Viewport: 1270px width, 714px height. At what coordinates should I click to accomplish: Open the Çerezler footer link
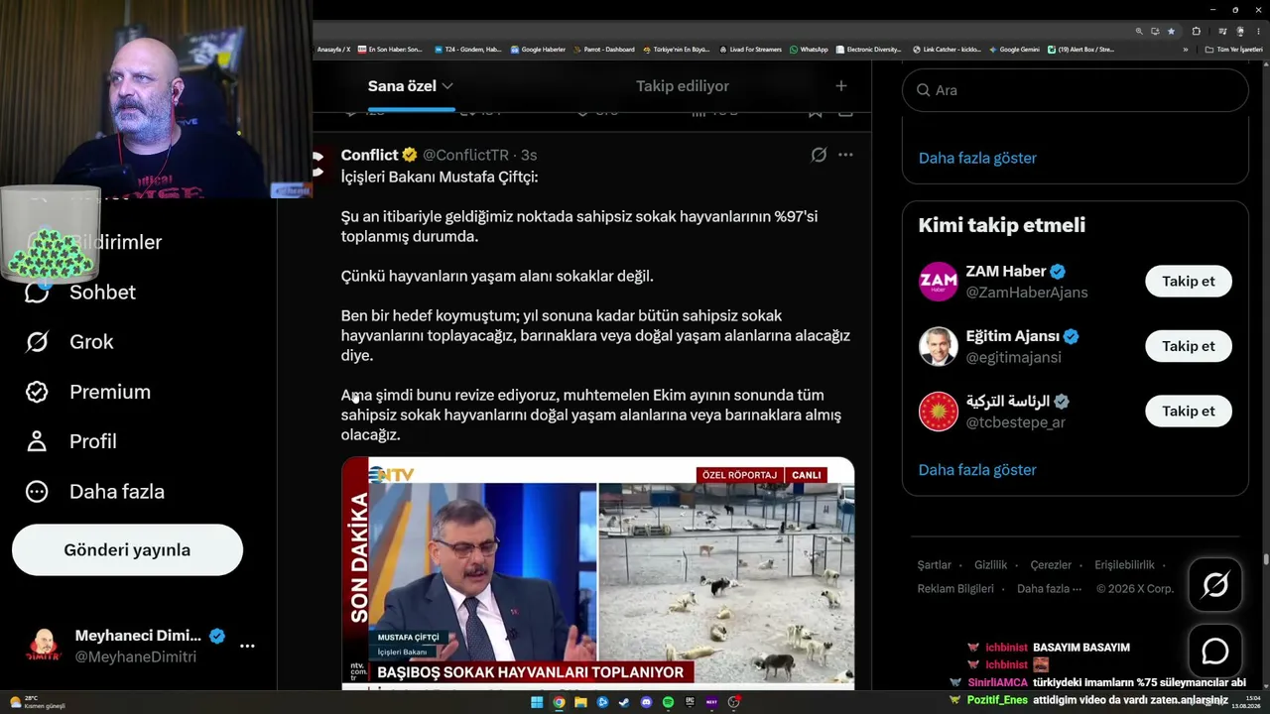point(1051,565)
